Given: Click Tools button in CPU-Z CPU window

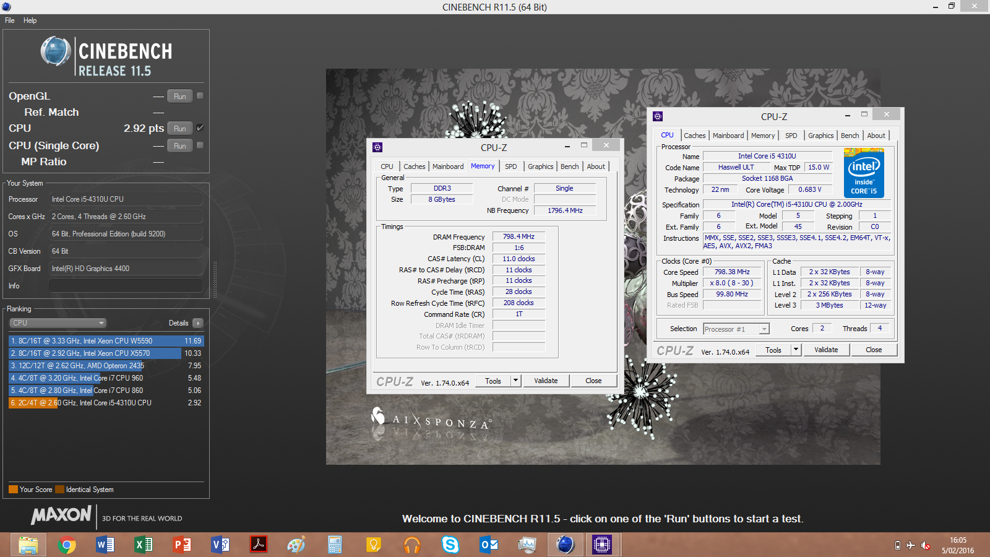Looking at the screenshot, I should pos(773,350).
